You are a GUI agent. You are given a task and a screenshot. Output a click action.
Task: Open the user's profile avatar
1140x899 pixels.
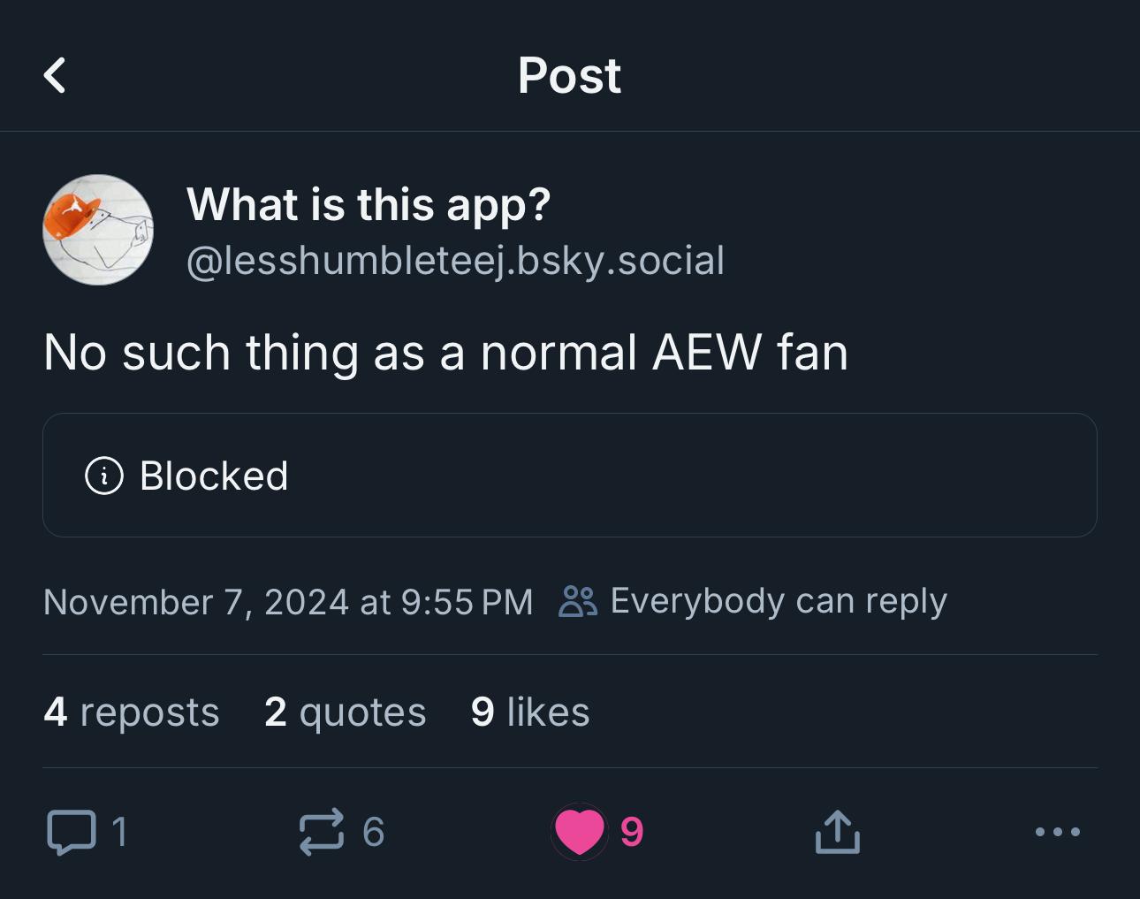(x=98, y=230)
